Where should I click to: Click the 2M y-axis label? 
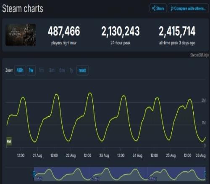203,100
